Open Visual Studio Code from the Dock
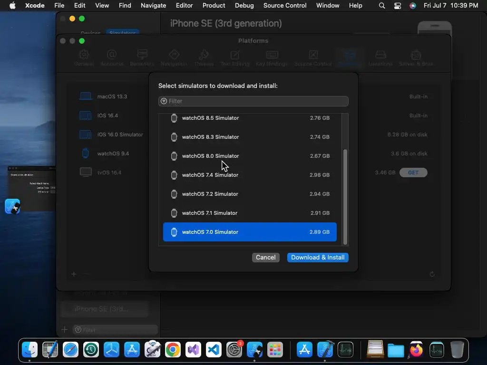This screenshot has width=487, height=365. click(214, 349)
